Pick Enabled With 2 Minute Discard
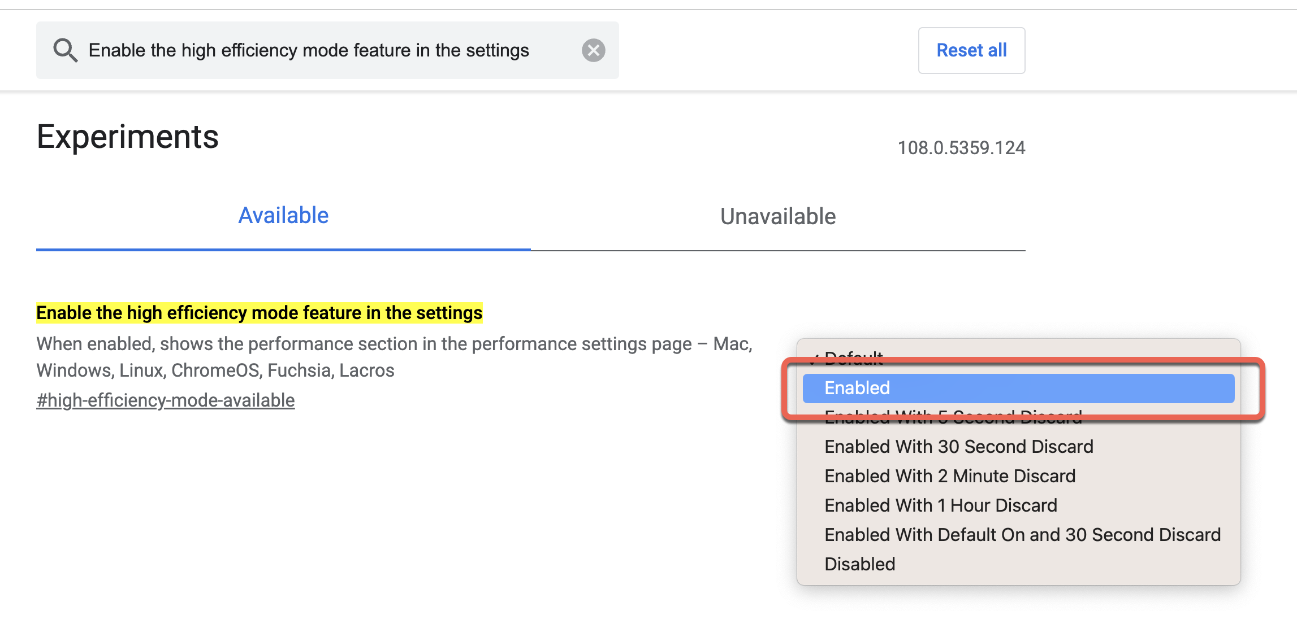This screenshot has height=637, width=1297. pos(950,476)
